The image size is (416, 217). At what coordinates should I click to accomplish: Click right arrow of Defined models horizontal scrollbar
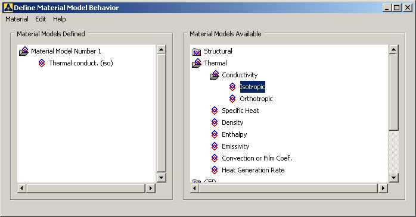coord(150,188)
